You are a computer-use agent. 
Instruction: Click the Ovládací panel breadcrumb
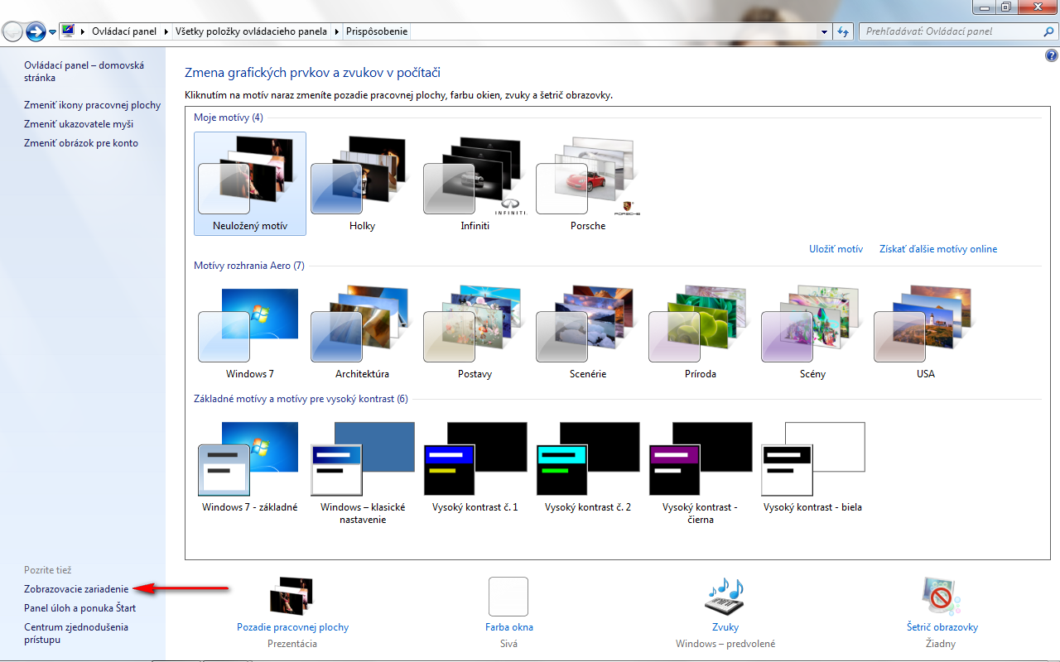point(123,31)
